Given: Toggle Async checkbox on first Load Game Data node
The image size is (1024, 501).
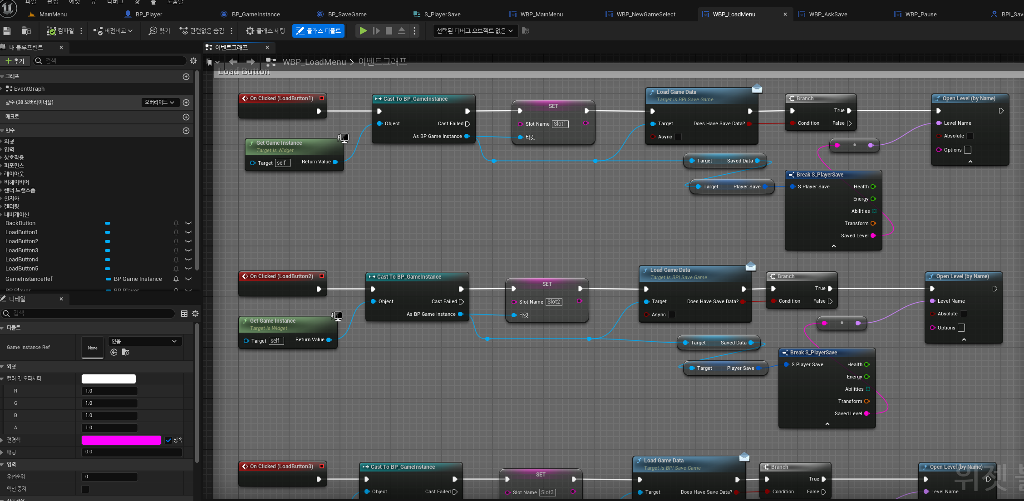Looking at the screenshot, I should click(x=678, y=137).
